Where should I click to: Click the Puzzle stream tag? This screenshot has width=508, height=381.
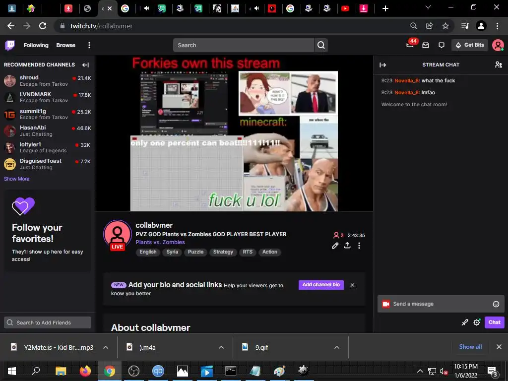195,252
